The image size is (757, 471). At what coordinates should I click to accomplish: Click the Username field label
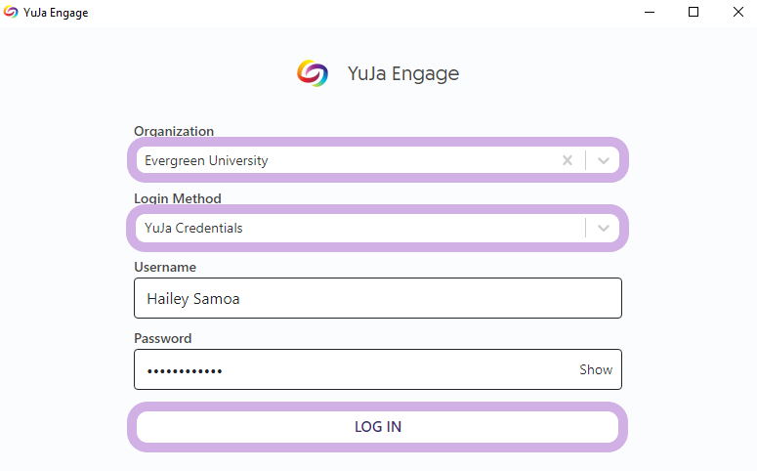tap(165, 267)
